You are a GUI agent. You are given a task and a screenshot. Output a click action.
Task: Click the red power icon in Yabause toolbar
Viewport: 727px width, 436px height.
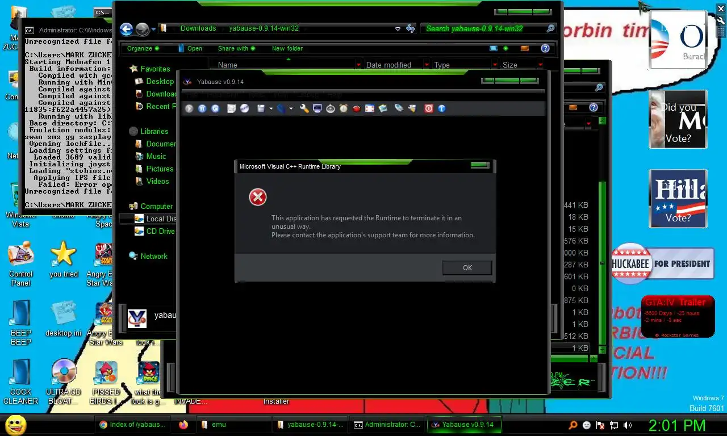429,108
